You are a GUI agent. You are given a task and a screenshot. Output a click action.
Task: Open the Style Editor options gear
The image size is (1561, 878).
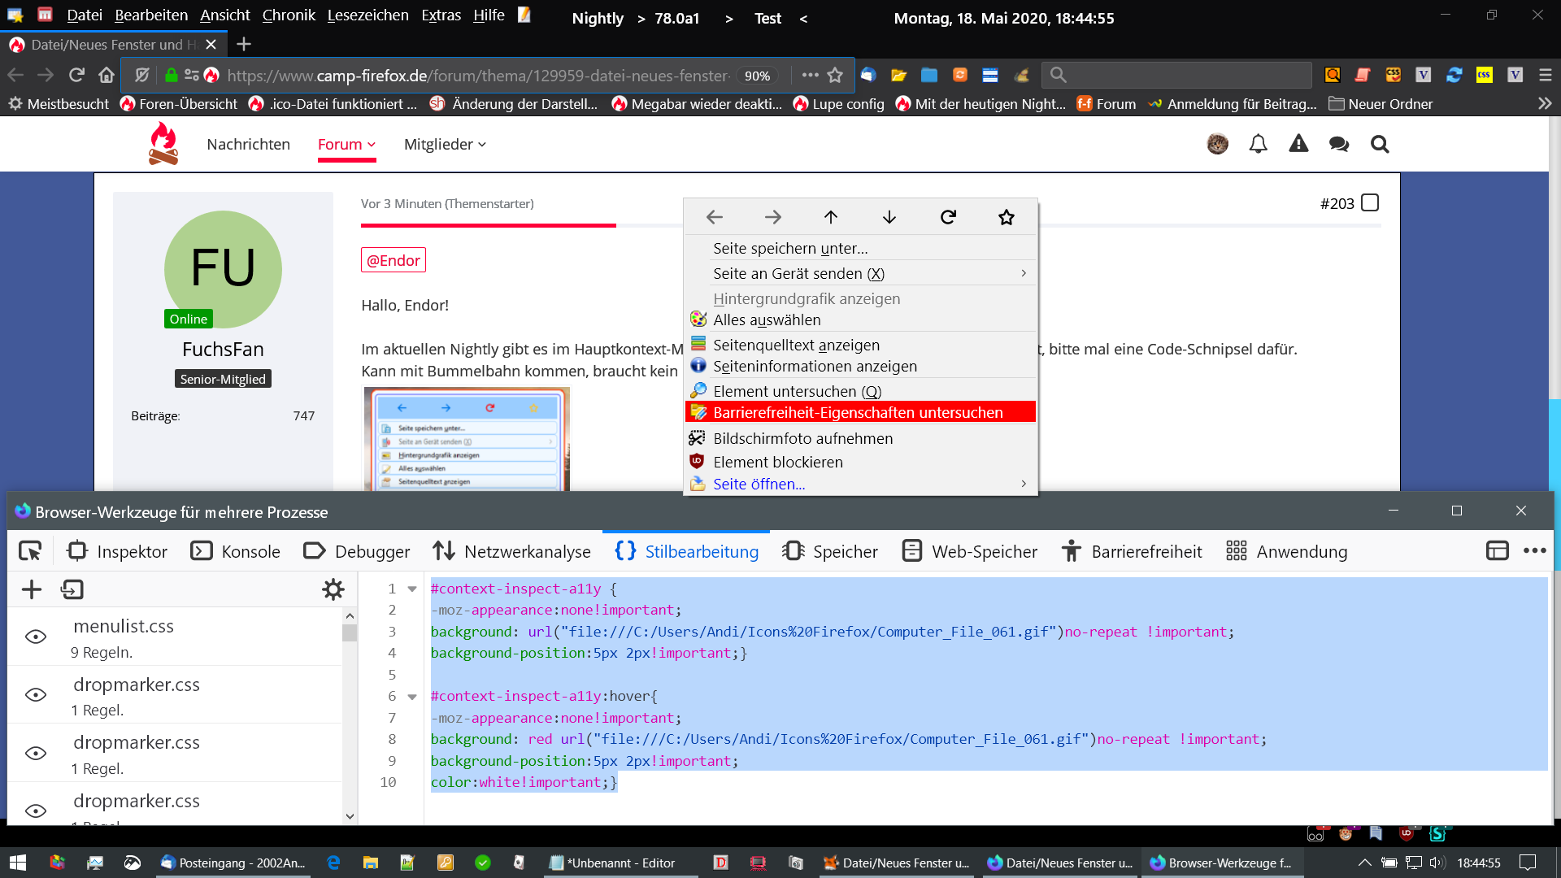tap(333, 589)
